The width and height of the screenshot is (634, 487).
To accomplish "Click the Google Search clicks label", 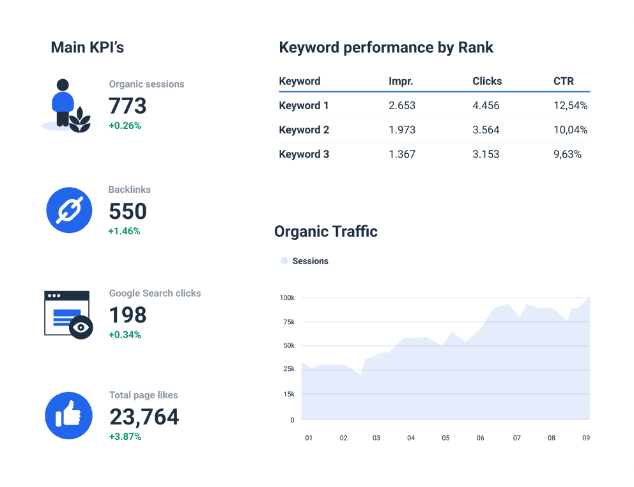I will (x=155, y=293).
